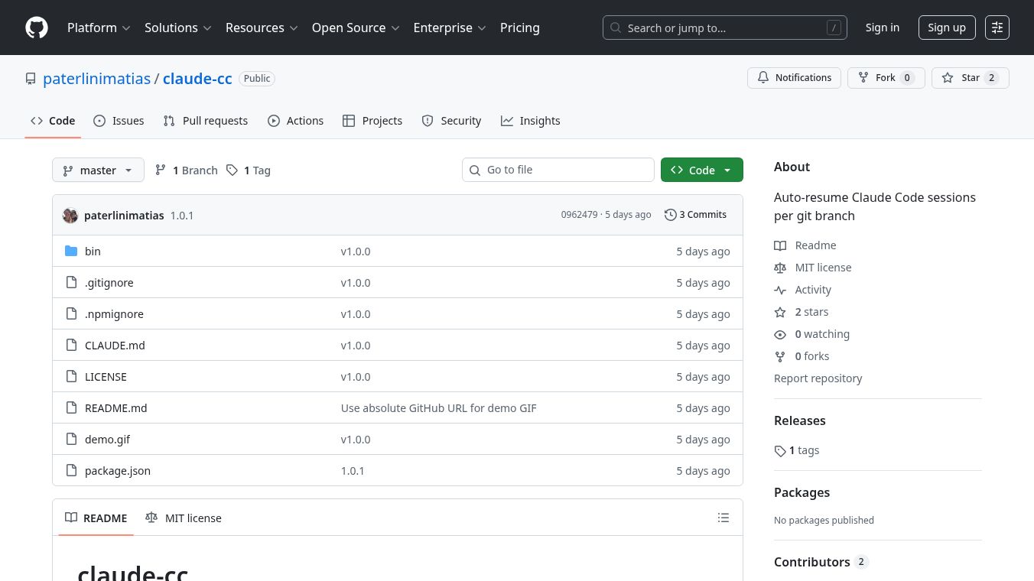Star the claude-cc repository
The image size is (1034, 581).
coord(970,78)
